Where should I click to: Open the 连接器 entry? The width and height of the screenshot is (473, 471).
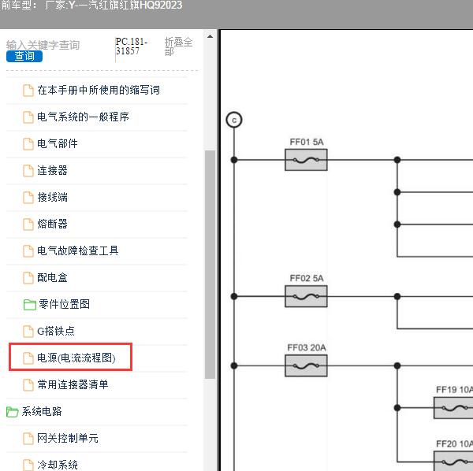[x=52, y=170]
